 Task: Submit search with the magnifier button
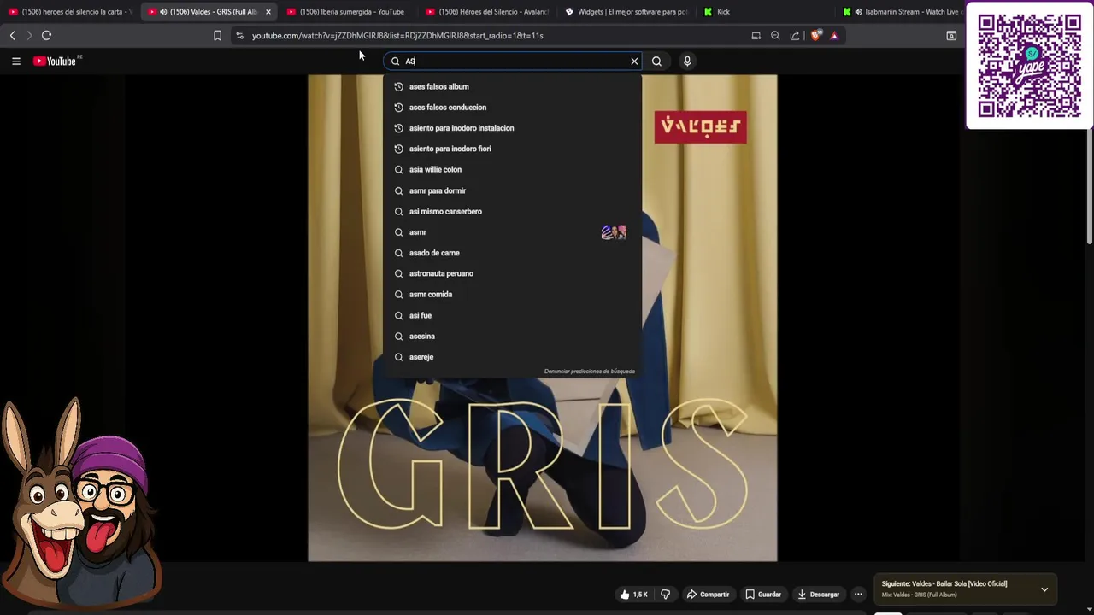[656, 61]
